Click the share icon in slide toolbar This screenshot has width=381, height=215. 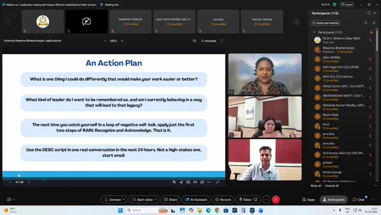[x=181, y=182]
